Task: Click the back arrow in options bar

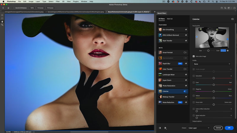Action: (3, 8)
